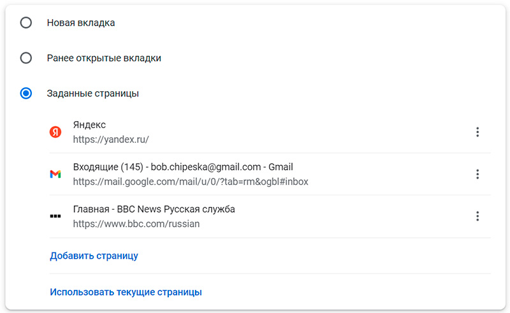Choose the "Ранее открытые вкладки" radio option

pos(26,58)
